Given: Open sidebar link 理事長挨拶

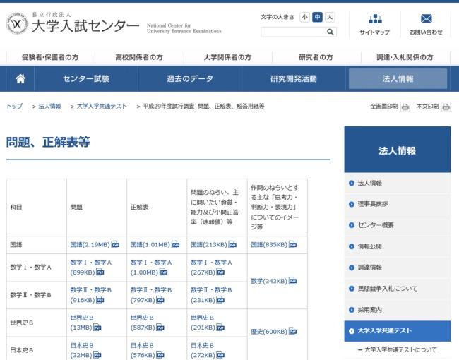Looking at the screenshot, I should 398,204.
